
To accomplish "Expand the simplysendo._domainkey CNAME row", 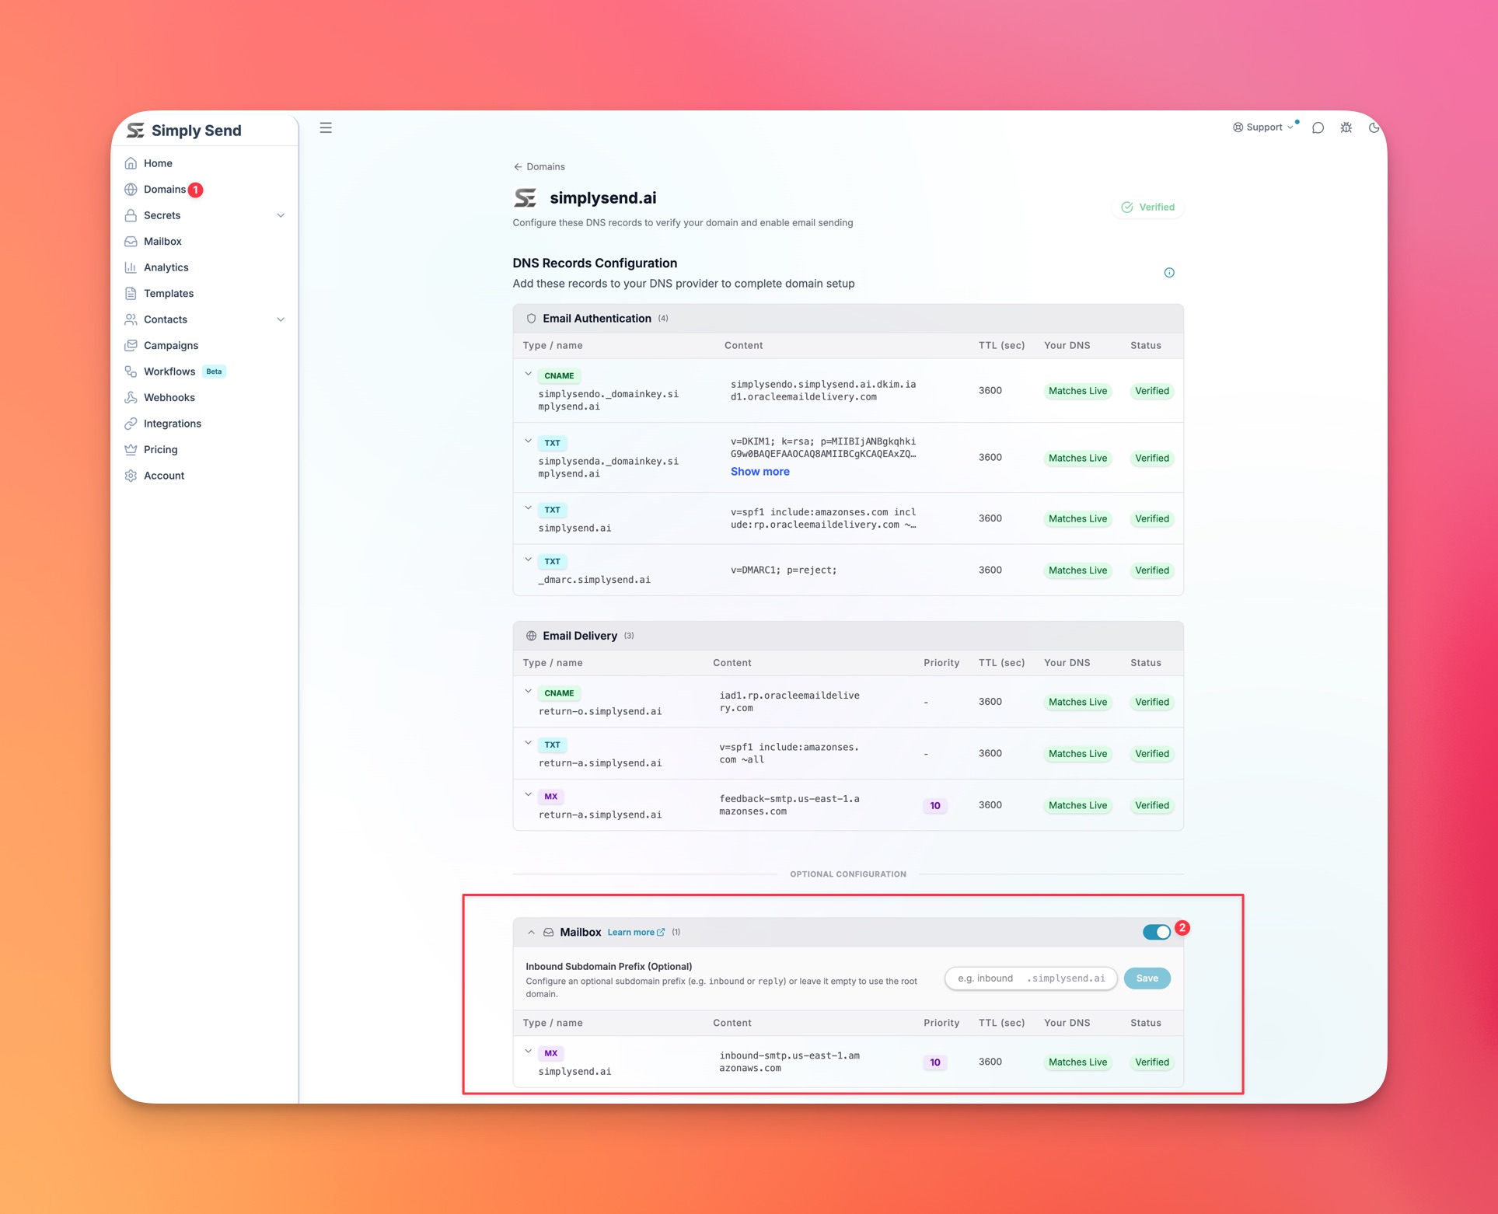I will click(x=528, y=375).
